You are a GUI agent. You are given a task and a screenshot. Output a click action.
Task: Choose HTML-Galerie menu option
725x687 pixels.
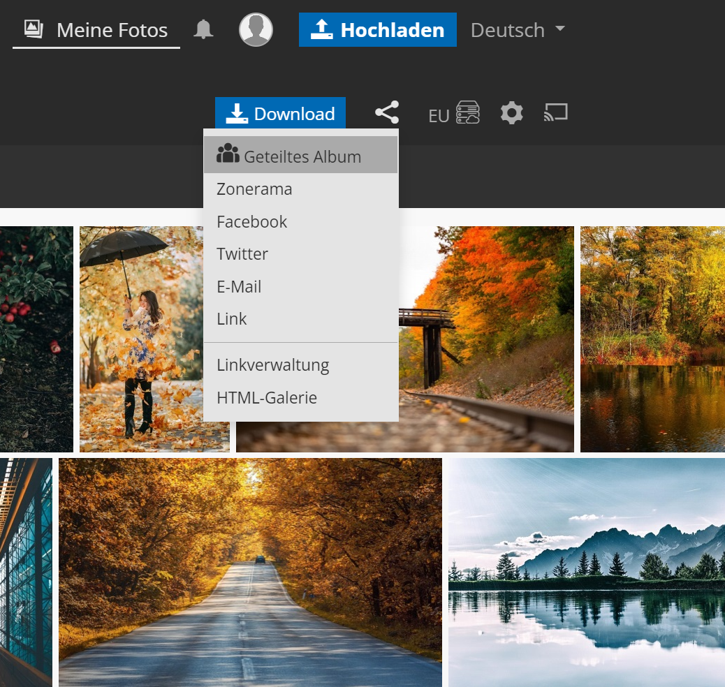(267, 398)
